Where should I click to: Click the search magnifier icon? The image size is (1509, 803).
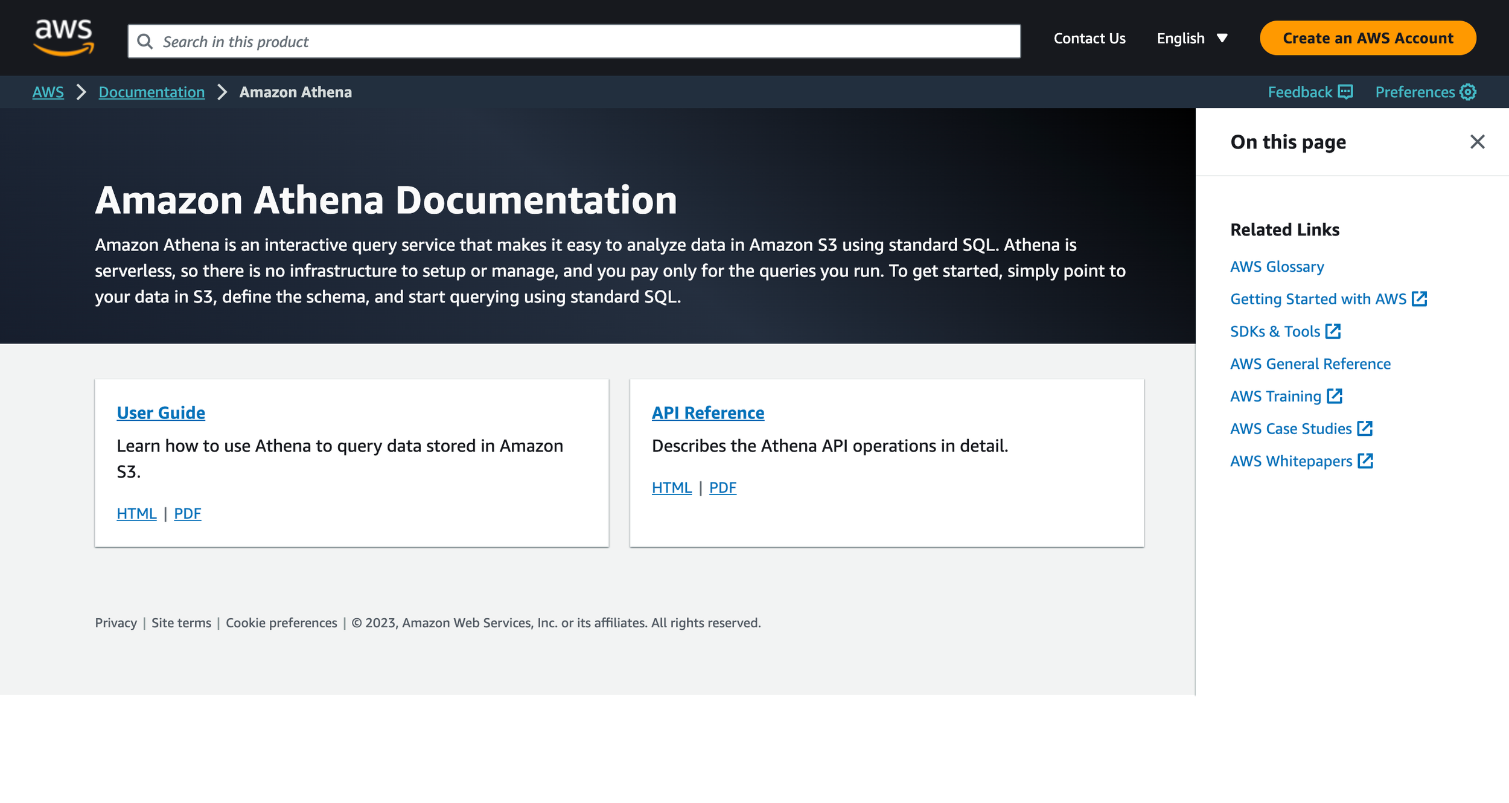[145, 41]
